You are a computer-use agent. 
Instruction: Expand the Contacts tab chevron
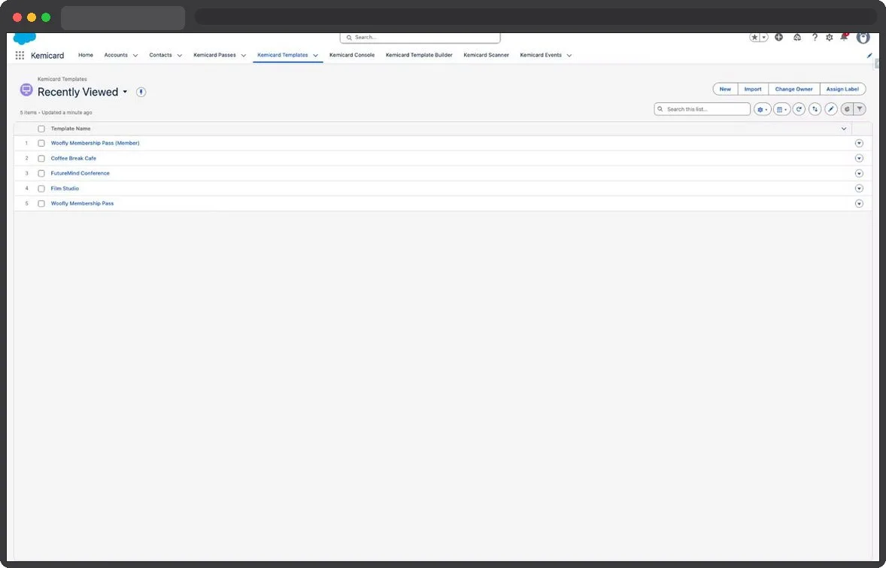[x=180, y=56]
